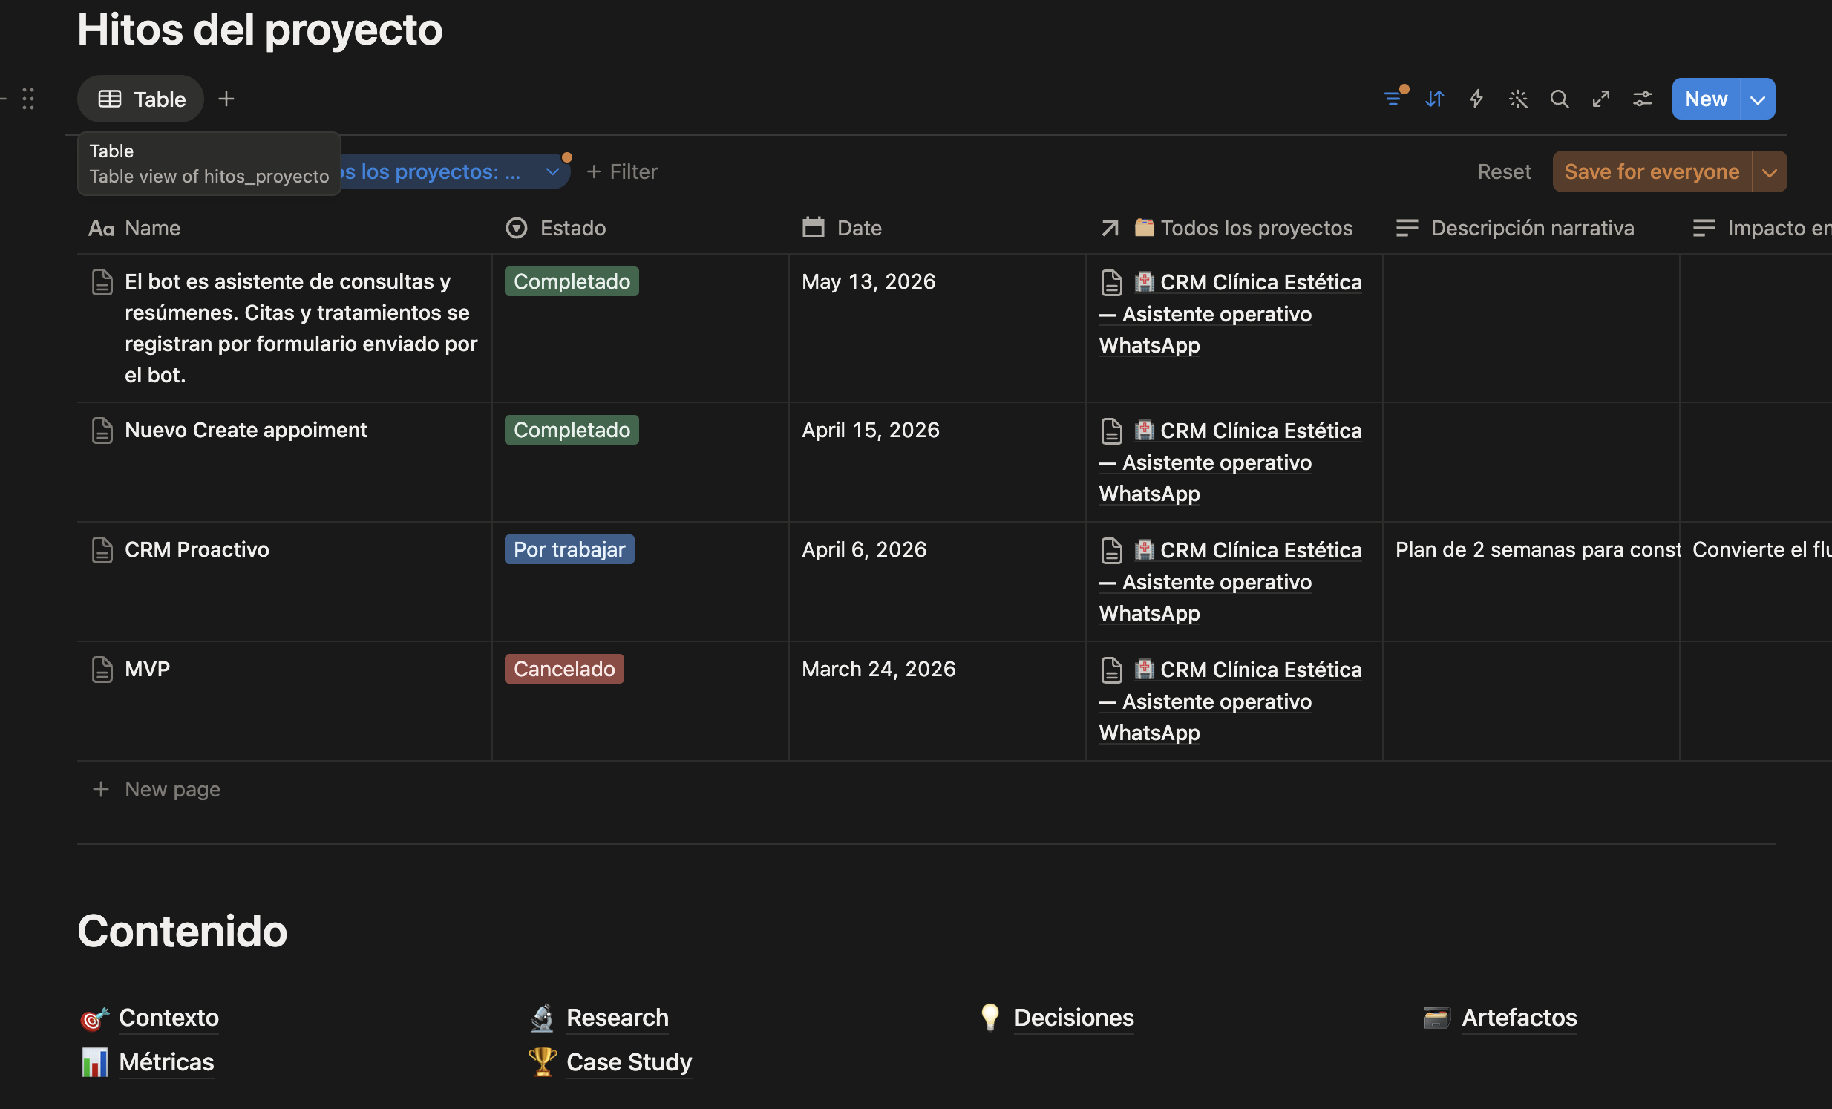
Task: Click the date March 24, 2026
Action: click(878, 669)
